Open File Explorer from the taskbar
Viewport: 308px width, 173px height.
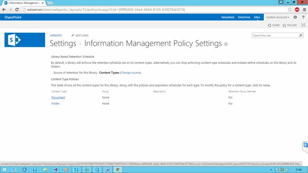45,170
